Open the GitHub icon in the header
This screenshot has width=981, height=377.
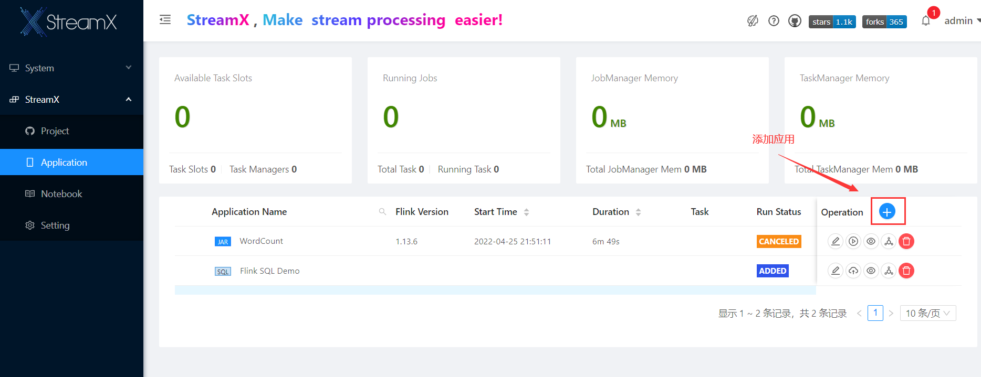tap(795, 21)
